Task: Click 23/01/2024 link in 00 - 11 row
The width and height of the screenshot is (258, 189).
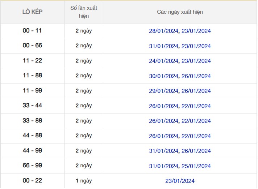Action: 196,31
